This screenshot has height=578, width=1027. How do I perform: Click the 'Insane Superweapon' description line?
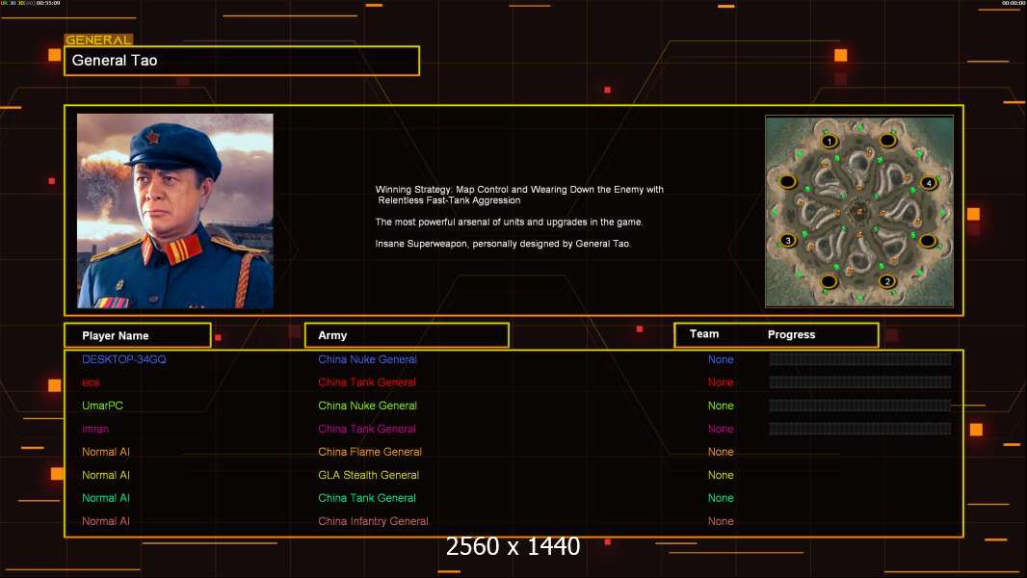coord(503,244)
